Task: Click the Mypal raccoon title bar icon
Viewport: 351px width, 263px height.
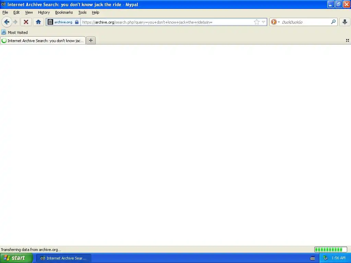Action: (x=3, y=4)
